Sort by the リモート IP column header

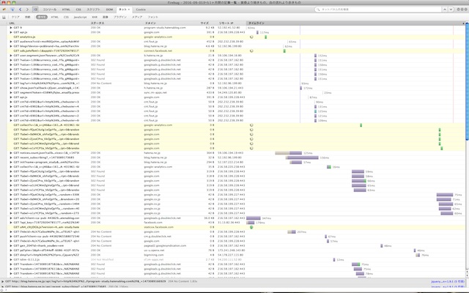[x=231, y=23]
